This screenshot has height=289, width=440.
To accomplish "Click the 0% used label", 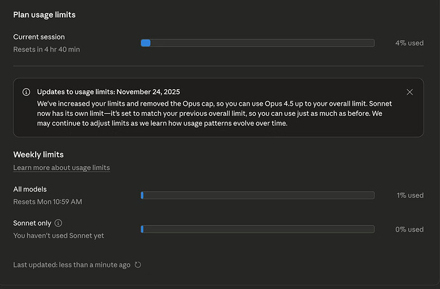I will click(x=409, y=229).
